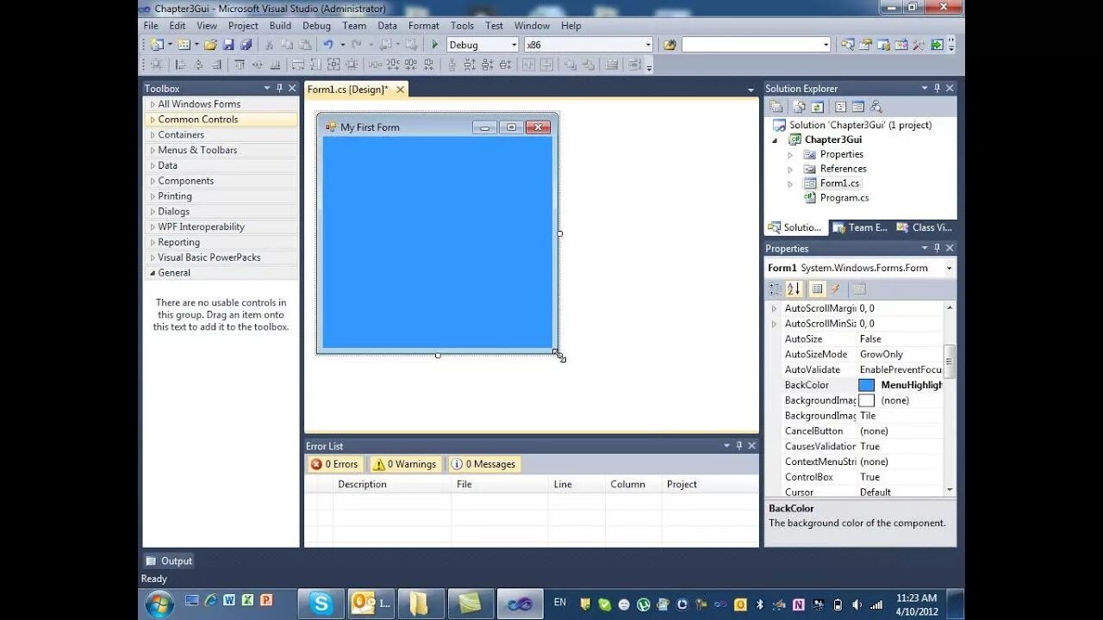
Task: Open Outlook from the taskbar
Action: [371, 604]
